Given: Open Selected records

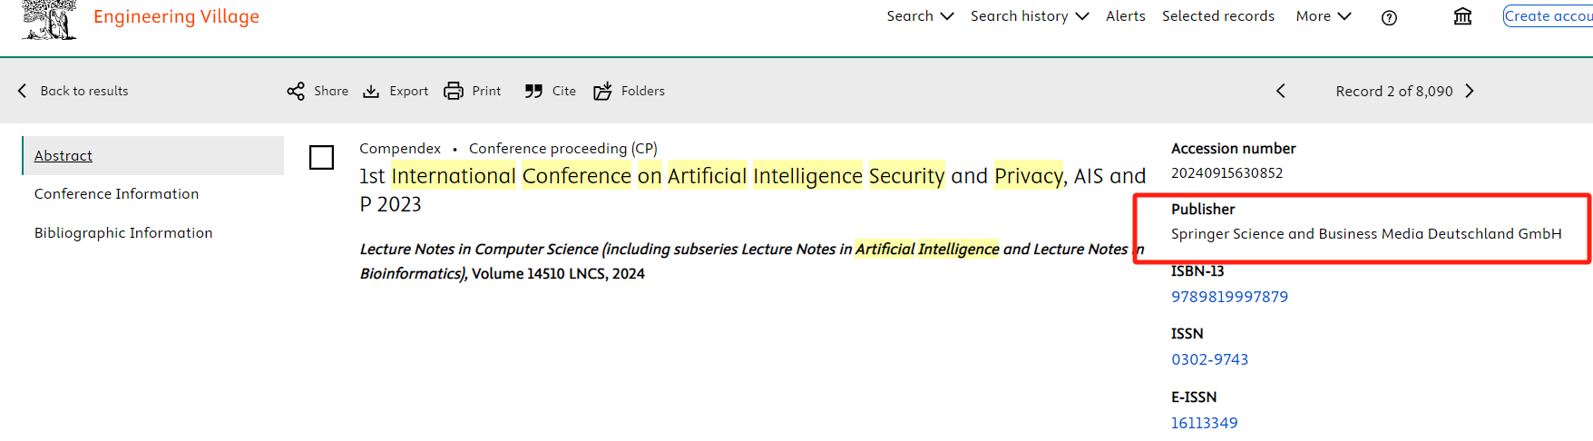Looking at the screenshot, I should pos(1217,16).
